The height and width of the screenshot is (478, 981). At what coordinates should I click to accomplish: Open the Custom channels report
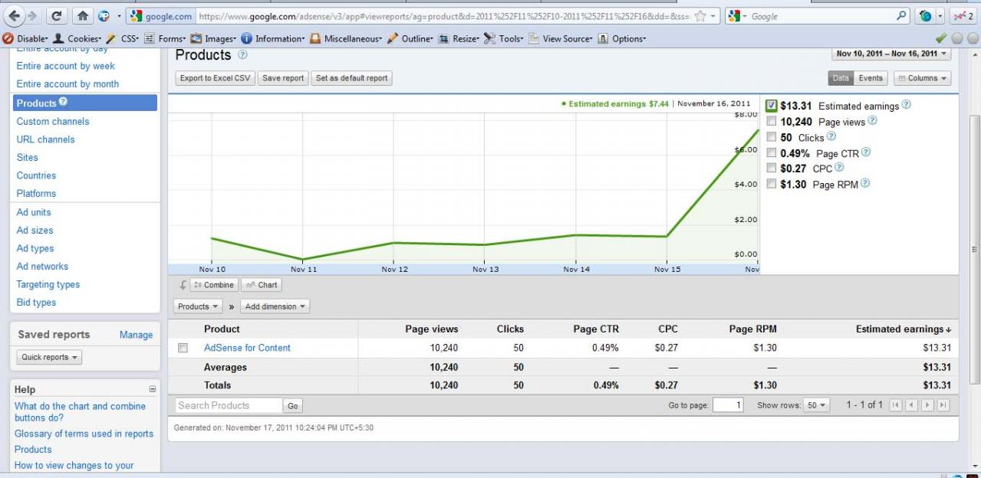click(53, 121)
